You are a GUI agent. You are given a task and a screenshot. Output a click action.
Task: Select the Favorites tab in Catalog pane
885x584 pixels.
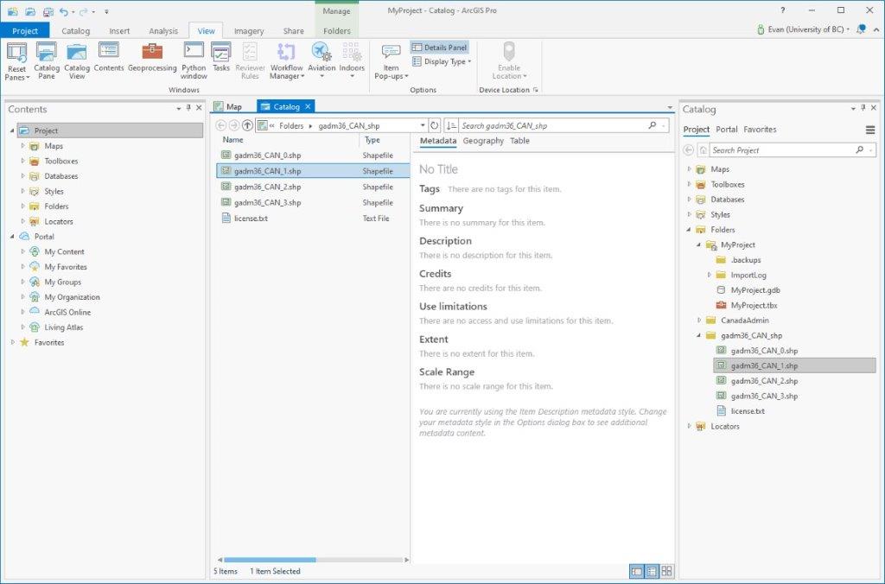(x=760, y=130)
